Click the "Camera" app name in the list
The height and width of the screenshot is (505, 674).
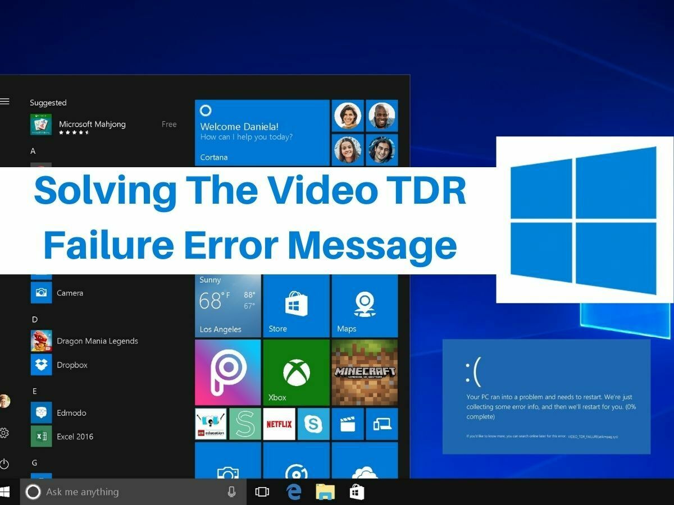[70, 293]
